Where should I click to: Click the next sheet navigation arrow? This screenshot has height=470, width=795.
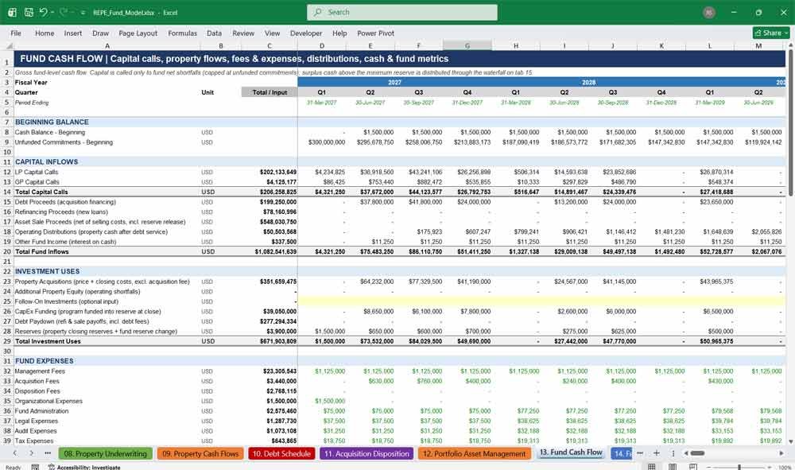click(x=31, y=453)
